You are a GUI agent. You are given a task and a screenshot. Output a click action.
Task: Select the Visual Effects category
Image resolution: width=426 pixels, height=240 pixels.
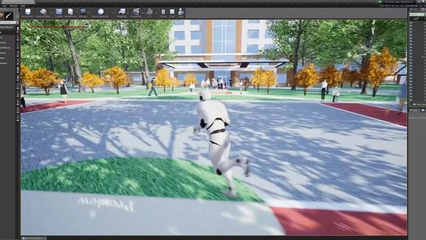coord(5,48)
